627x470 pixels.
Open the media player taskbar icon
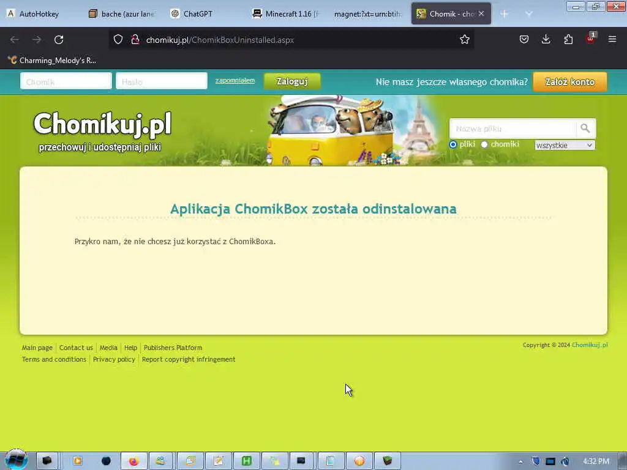78,461
